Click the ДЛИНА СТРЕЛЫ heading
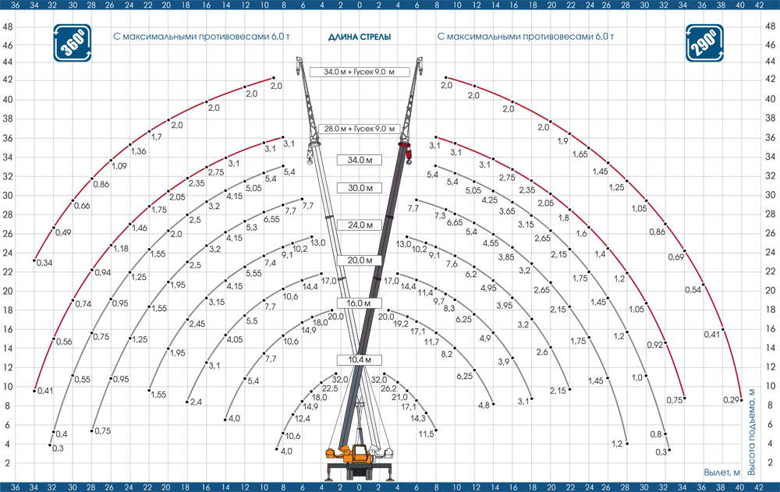The width and height of the screenshot is (780, 492). (x=359, y=37)
